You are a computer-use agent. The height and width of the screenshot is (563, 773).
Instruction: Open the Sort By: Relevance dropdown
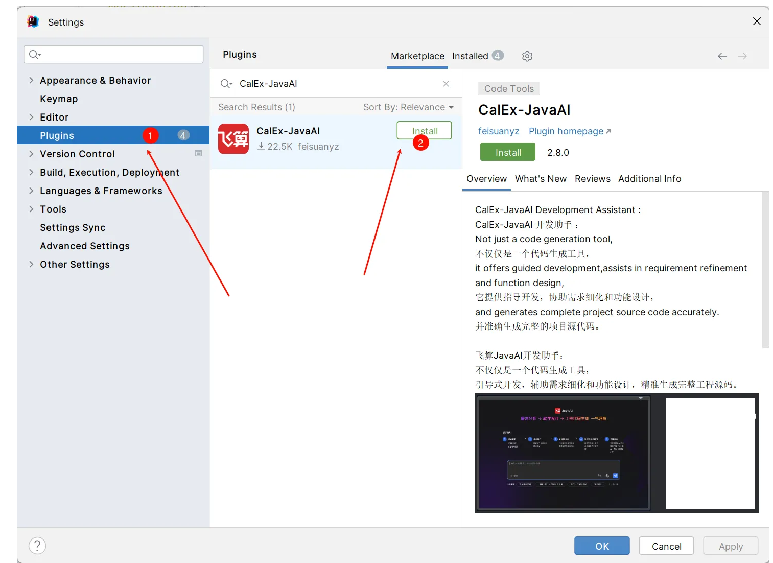[408, 107]
